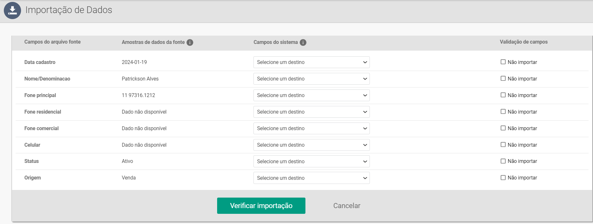Select Não importar for Status row
The height and width of the screenshot is (224, 593).
coord(503,161)
